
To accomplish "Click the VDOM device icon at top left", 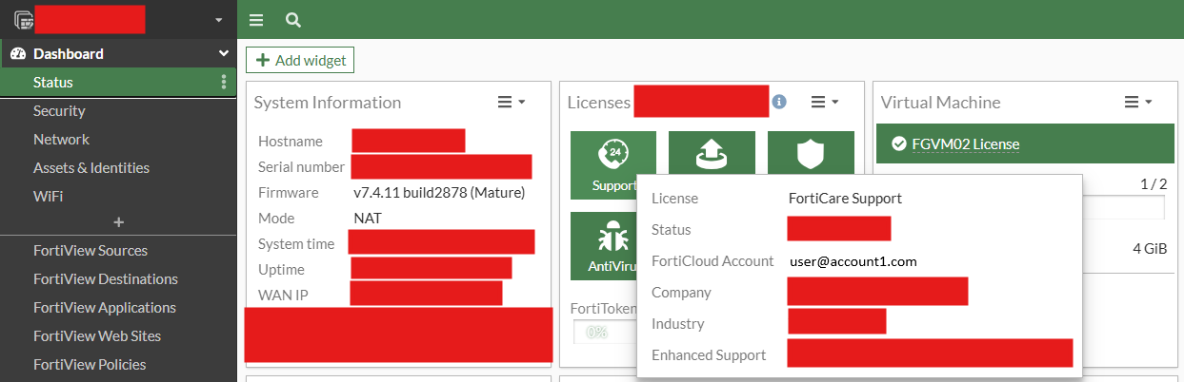I will (x=24, y=19).
